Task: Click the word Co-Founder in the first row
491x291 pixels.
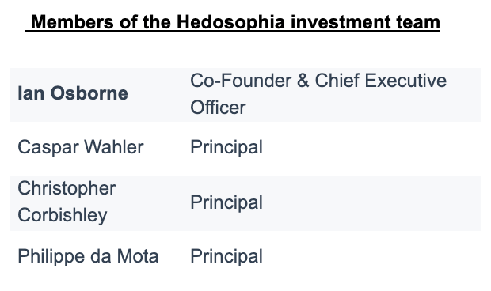Action: pyautogui.click(x=241, y=81)
